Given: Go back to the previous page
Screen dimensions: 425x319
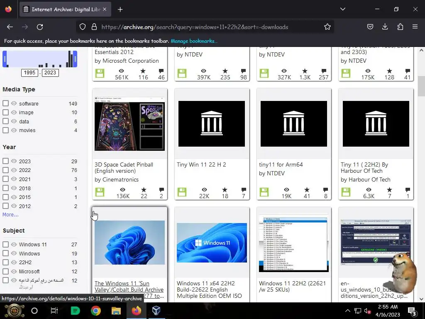Looking at the screenshot, I should 10,27.
